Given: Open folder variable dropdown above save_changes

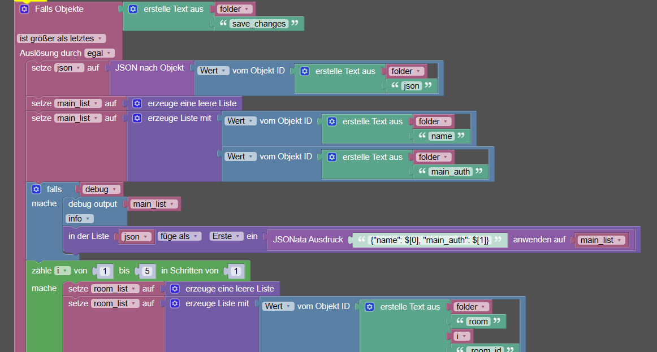Looking at the screenshot, I should [x=235, y=9].
